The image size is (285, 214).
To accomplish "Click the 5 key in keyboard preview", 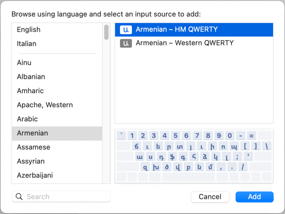I will [176, 135].
